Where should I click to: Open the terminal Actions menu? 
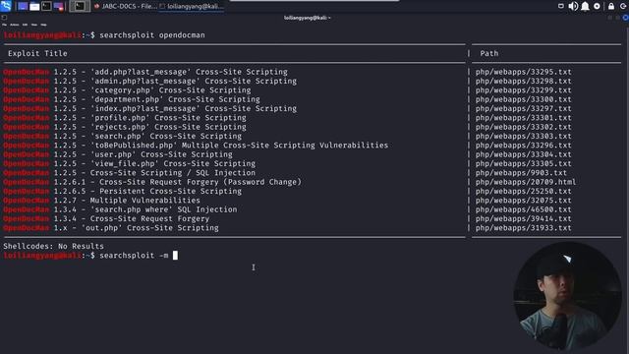[x=15, y=25]
